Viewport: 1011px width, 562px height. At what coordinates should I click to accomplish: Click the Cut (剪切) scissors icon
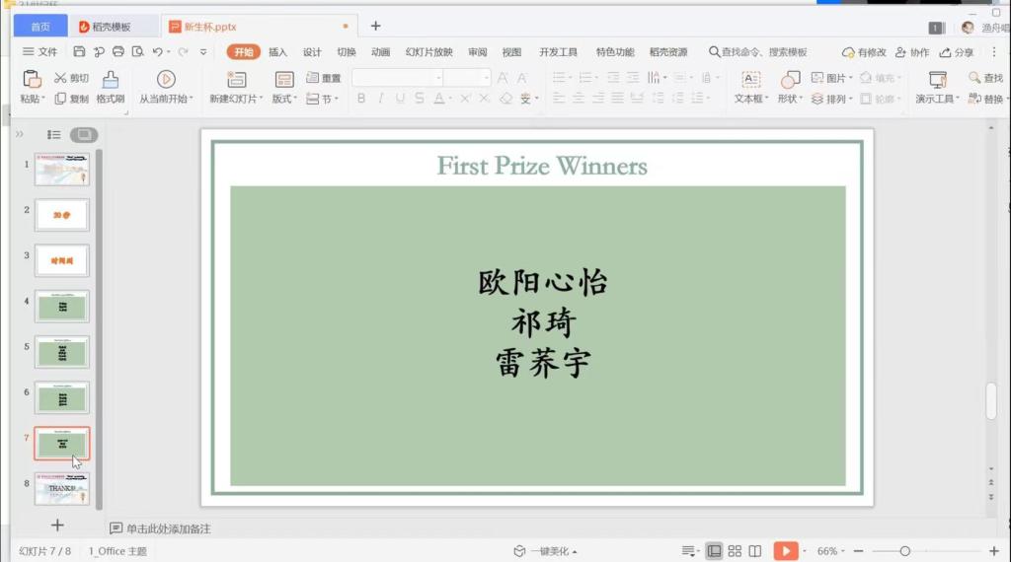(60, 78)
